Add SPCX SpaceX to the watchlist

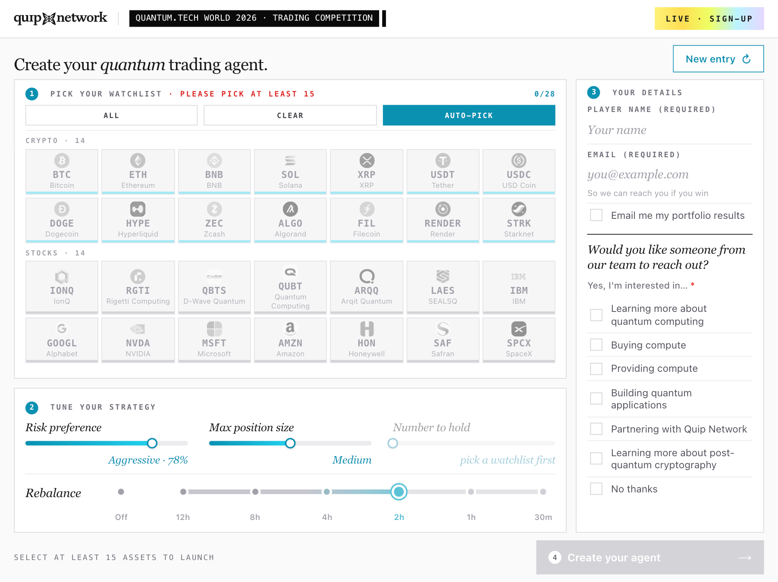[x=519, y=340]
